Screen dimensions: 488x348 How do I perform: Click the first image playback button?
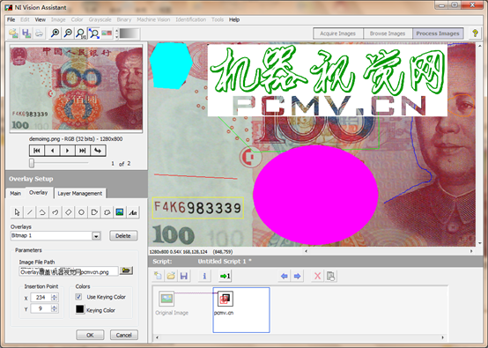coord(37,151)
